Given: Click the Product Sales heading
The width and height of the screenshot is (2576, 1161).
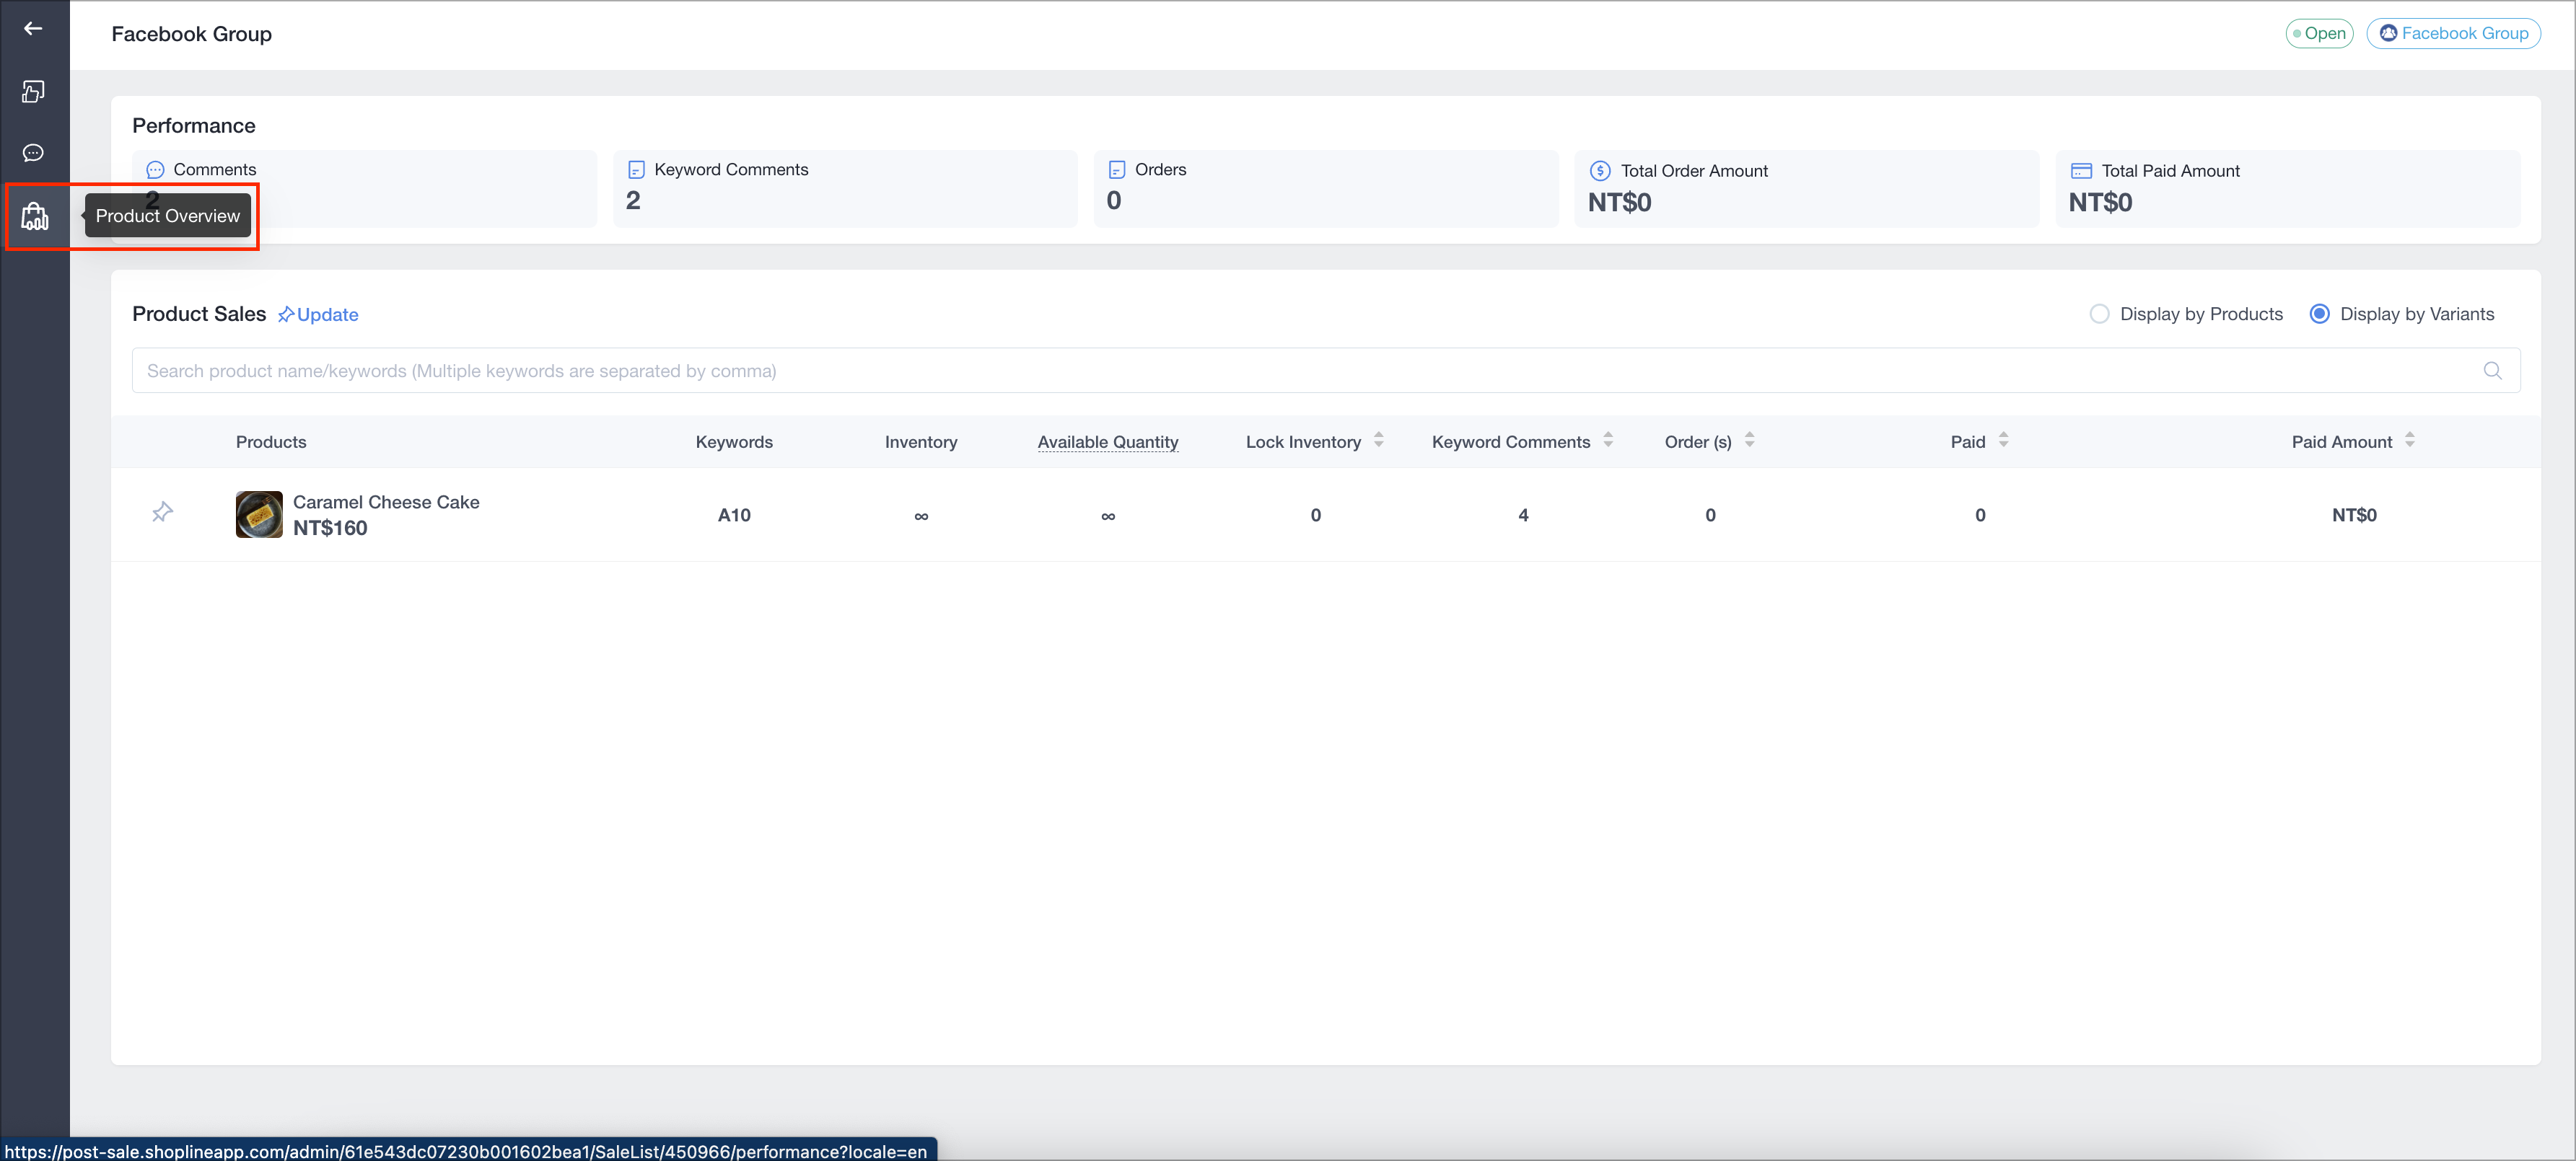Looking at the screenshot, I should pyautogui.click(x=199, y=314).
